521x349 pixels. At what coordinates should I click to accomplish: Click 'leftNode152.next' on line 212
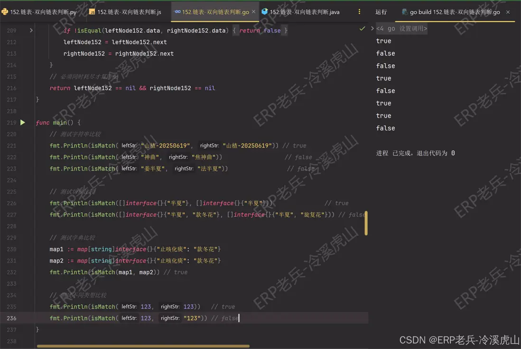tap(139, 42)
